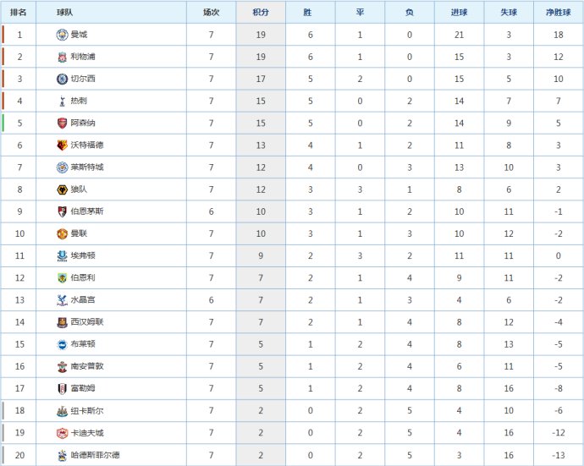Click the 西汉姆联 team name link

(87, 322)
